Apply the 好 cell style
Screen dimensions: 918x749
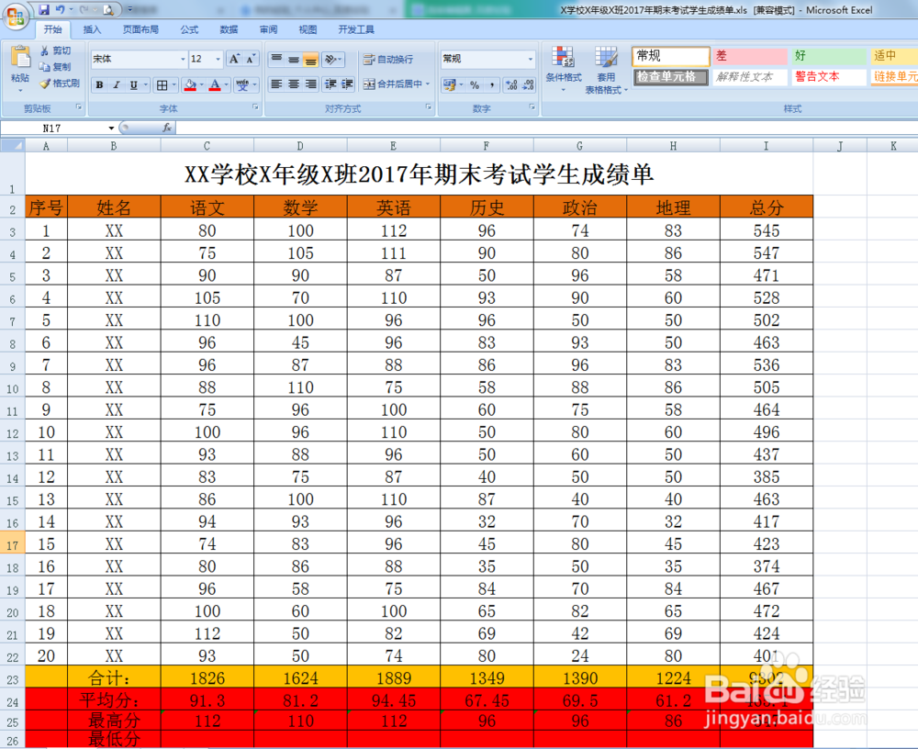(829, 56)
